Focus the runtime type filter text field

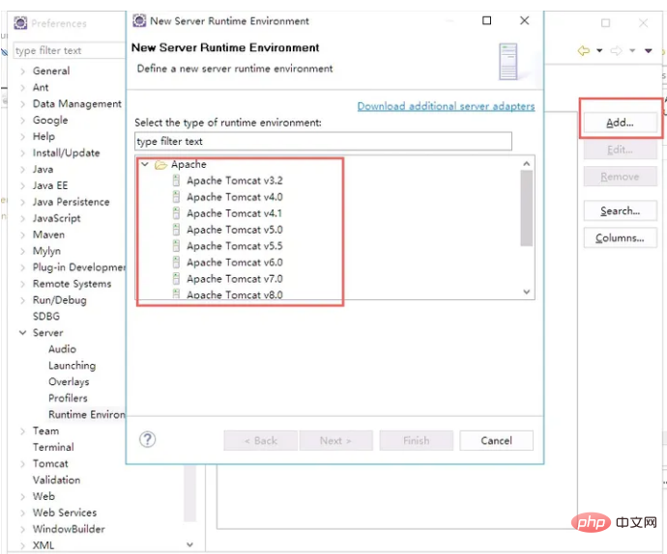[323, 142]
